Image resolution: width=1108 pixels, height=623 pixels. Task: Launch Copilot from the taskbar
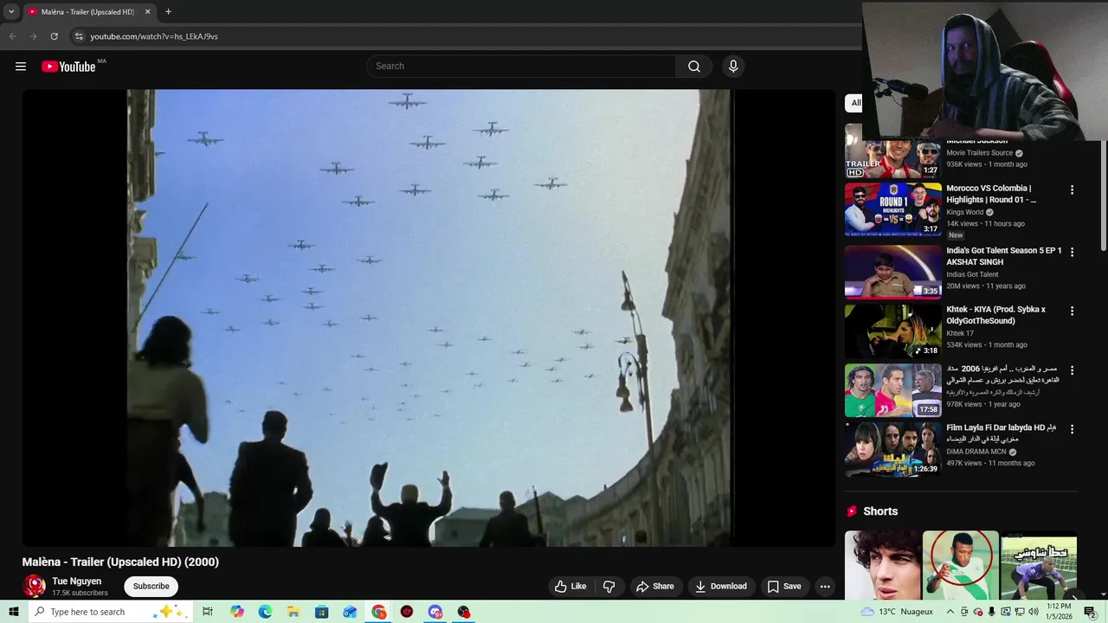click(237, 612)
